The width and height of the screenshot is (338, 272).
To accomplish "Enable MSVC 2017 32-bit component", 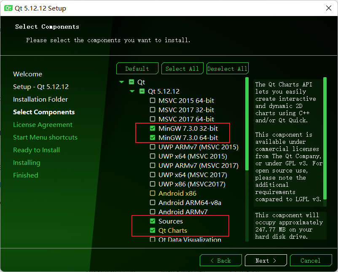I will (x=153, y=110).
